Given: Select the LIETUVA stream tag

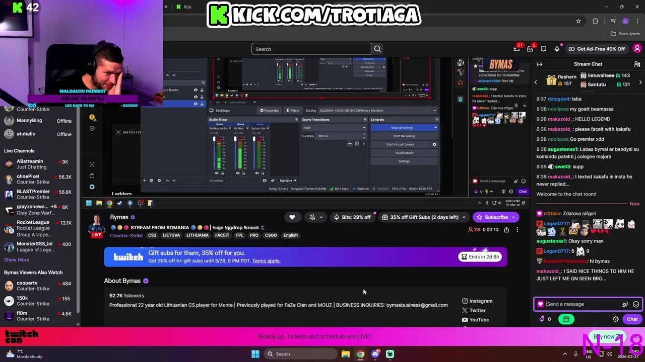Looking at the screenshot, I should (171, 235).
